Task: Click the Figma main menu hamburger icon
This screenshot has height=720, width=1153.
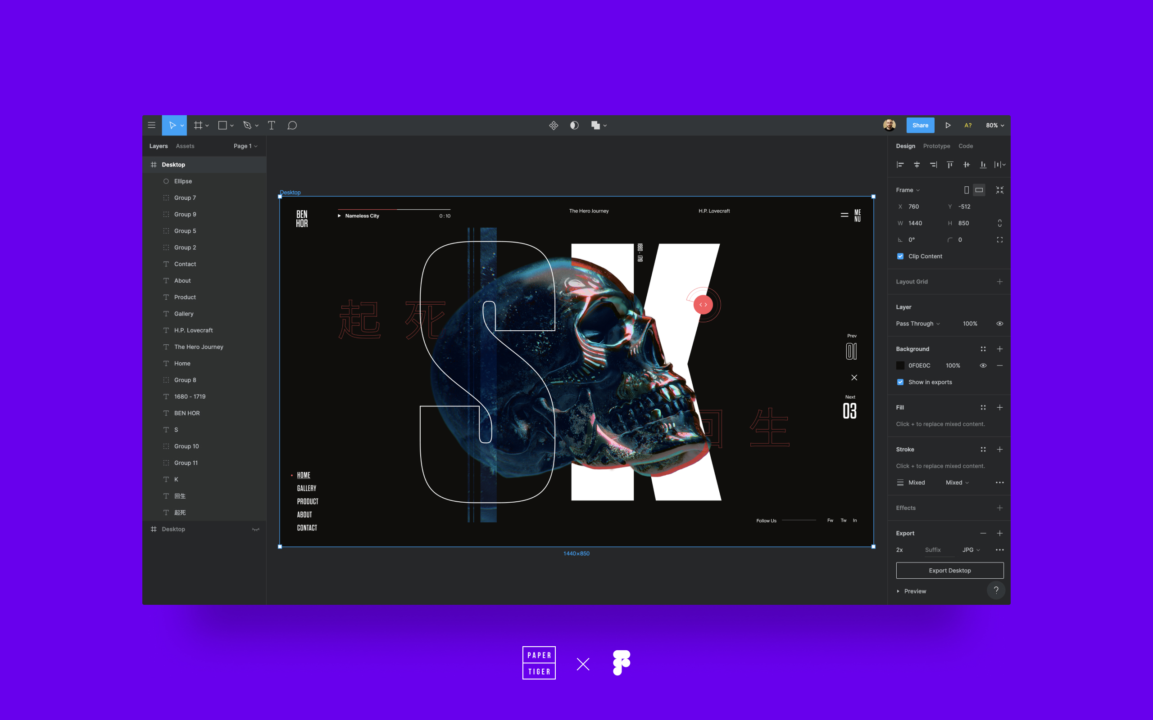Action: 152,124
